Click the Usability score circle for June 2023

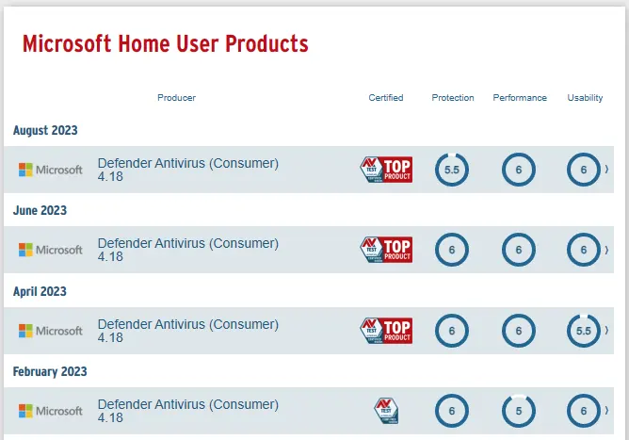coord(584,250)
